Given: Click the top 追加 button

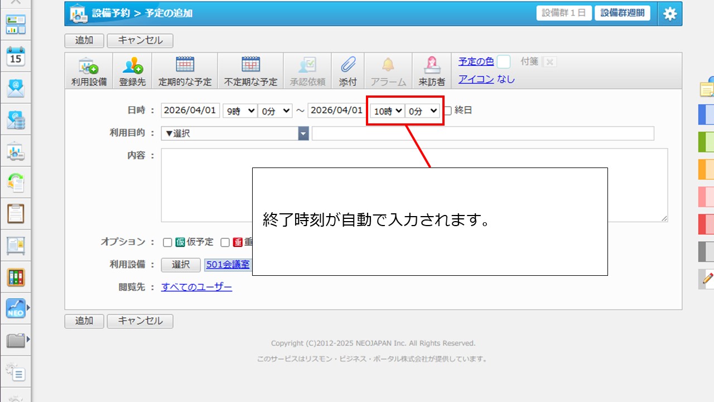Looking at the screenshot, I should 84,41.
